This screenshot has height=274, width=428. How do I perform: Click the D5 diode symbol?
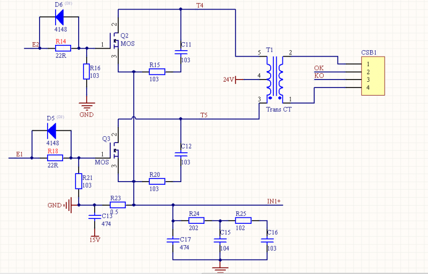coord(52,130)
